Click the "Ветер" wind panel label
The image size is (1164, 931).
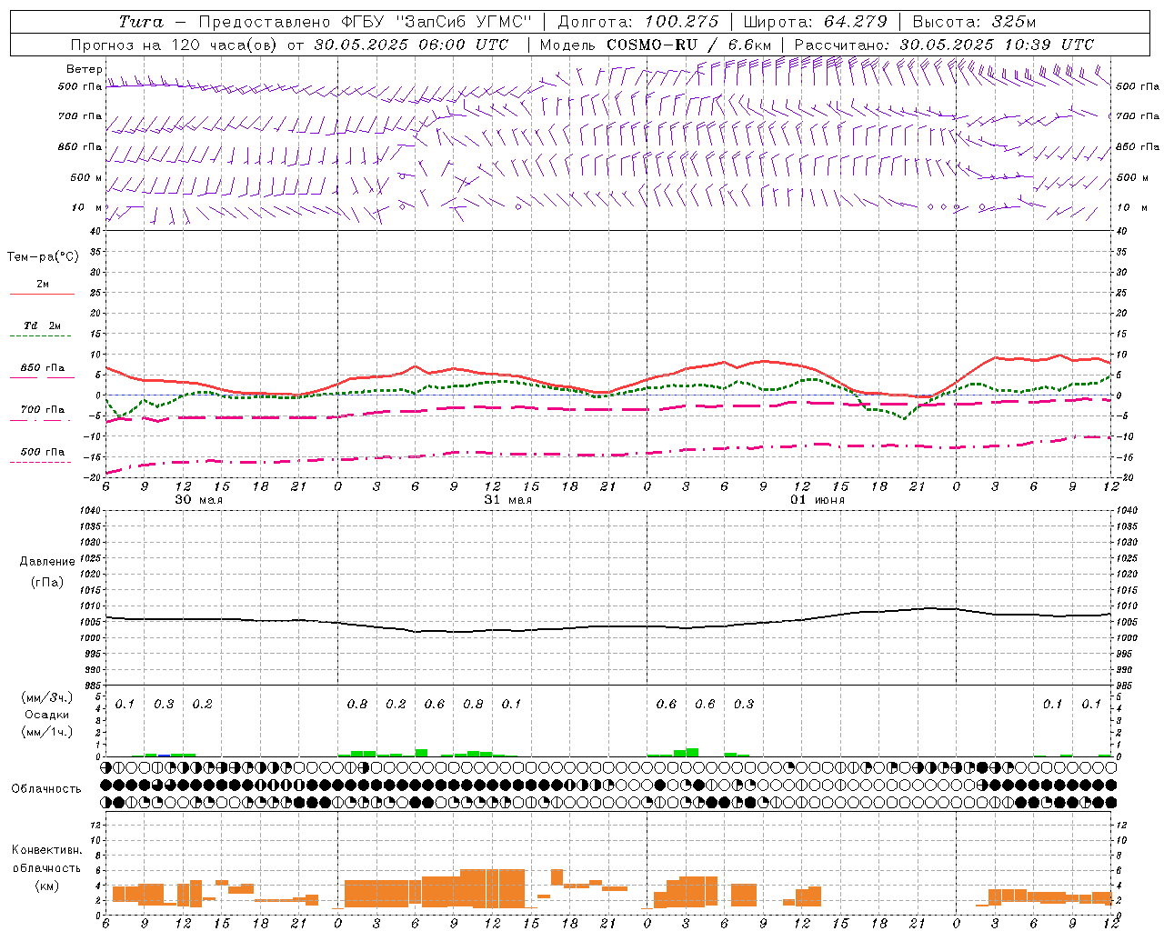click(85, 69)
